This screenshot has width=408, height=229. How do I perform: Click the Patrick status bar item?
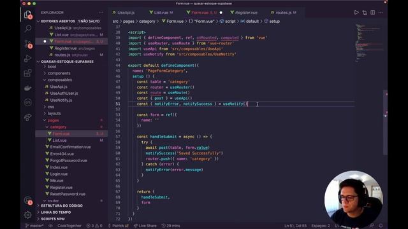click(x=119, y=226)
